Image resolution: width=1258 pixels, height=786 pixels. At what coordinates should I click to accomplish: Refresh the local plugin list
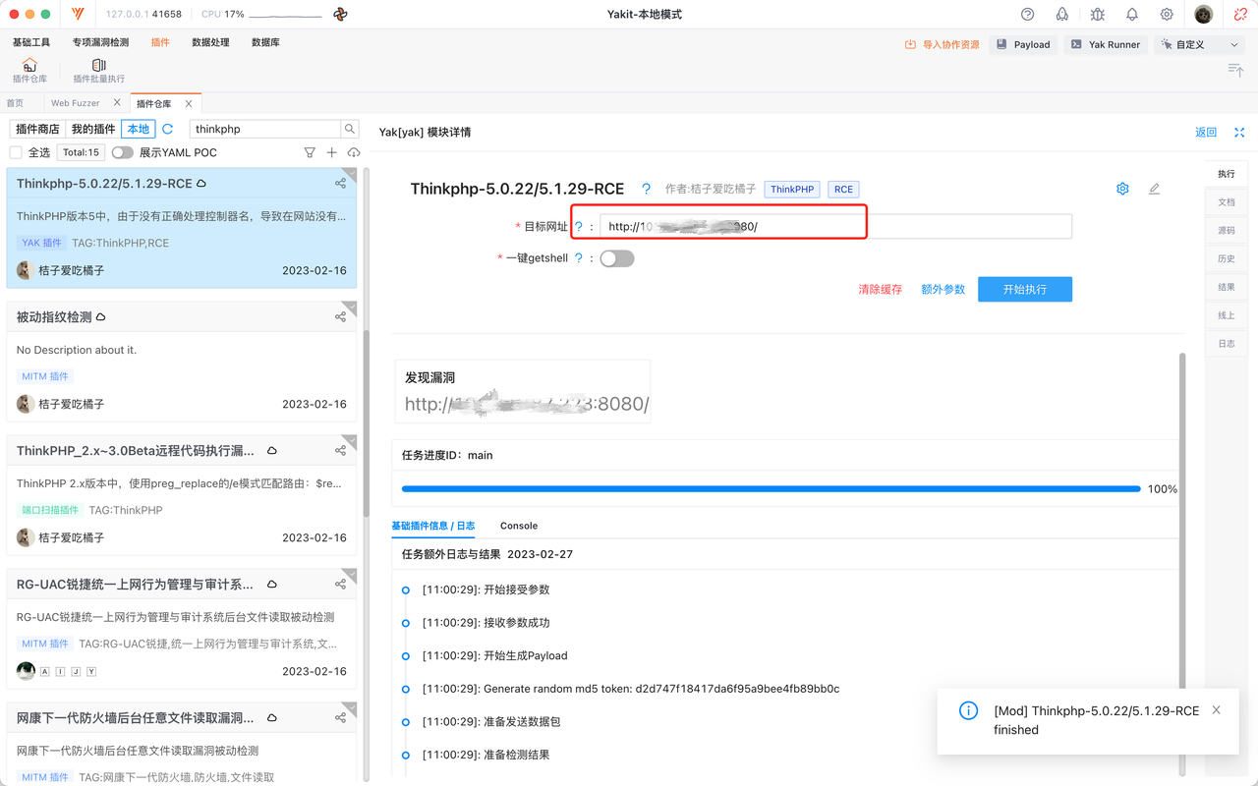(168, 129)
